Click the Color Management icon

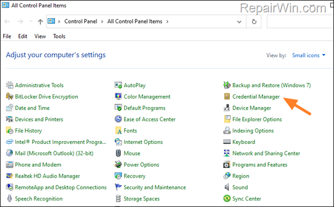point(118,96)
